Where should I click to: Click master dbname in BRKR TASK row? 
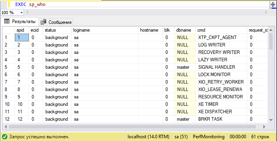point(185,119)
